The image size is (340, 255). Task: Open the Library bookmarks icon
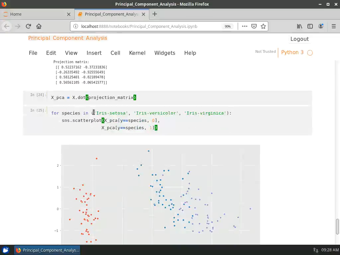299,26
